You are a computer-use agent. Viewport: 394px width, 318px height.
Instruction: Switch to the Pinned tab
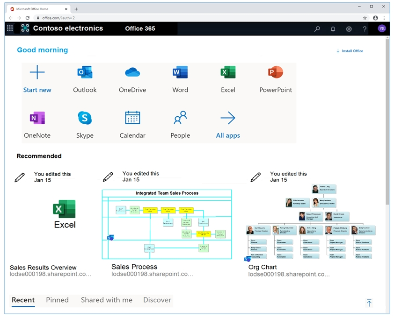point(57,300)
